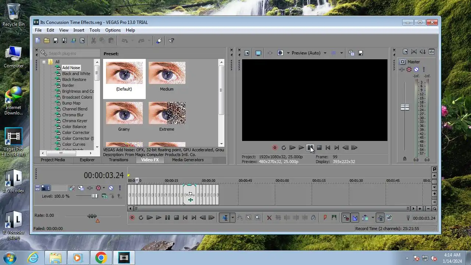Select the Envelope Edit tool
Viewport: 471px width, 265px height.
click(x=240, y=218)
